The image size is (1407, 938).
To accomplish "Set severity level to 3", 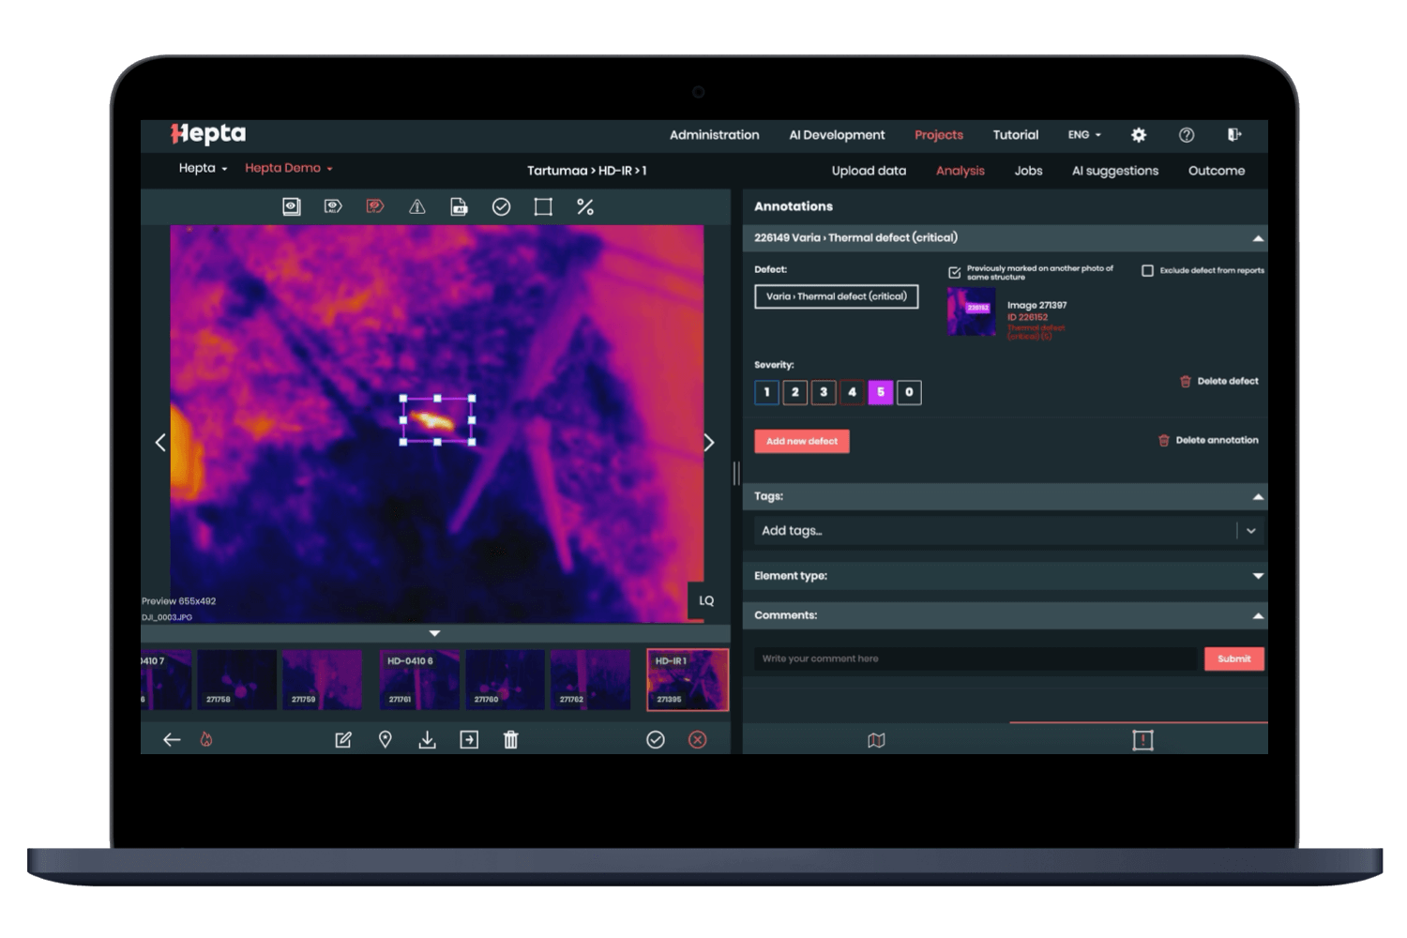I will (x=824, y=392).
